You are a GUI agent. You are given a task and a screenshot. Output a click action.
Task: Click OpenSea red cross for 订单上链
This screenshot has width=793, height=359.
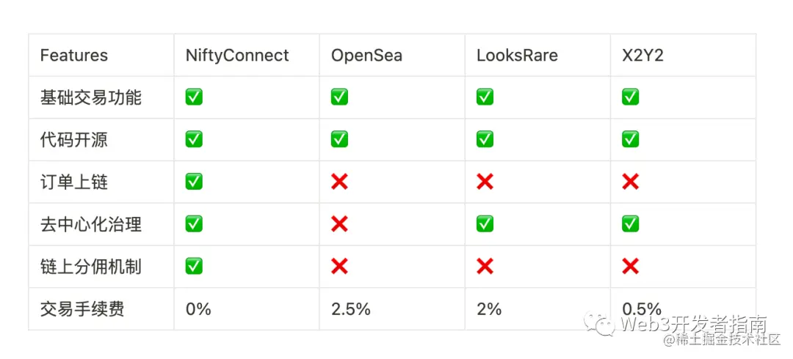pos(339,182)
